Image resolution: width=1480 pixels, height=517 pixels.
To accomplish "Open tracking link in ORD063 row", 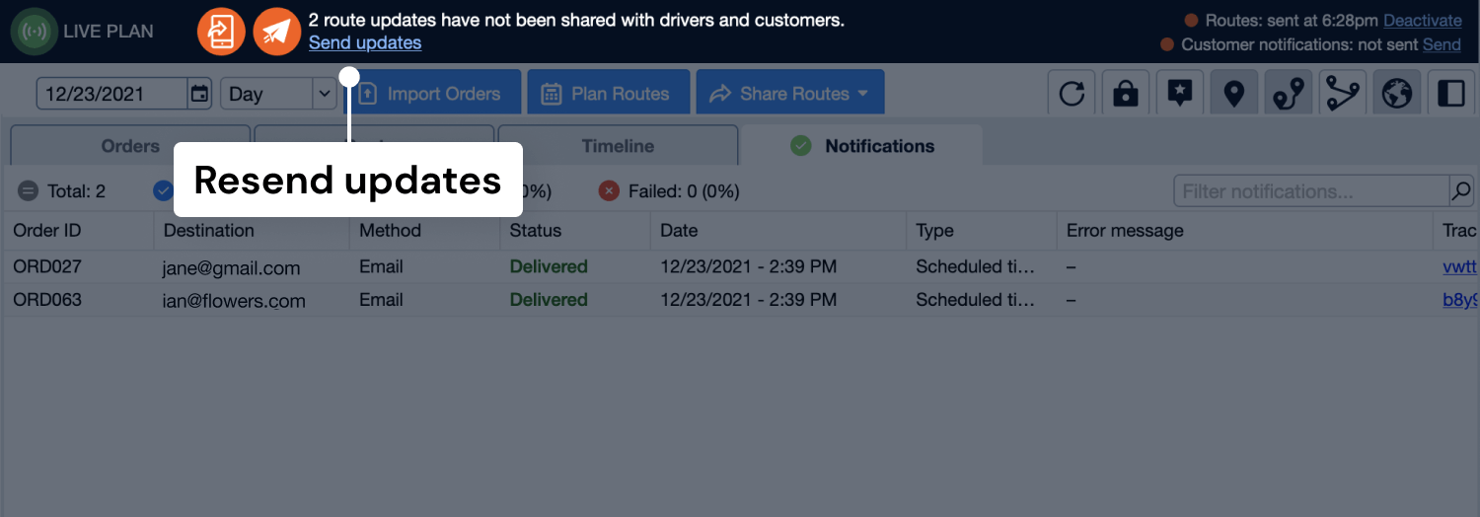I will pos(1460,300).
